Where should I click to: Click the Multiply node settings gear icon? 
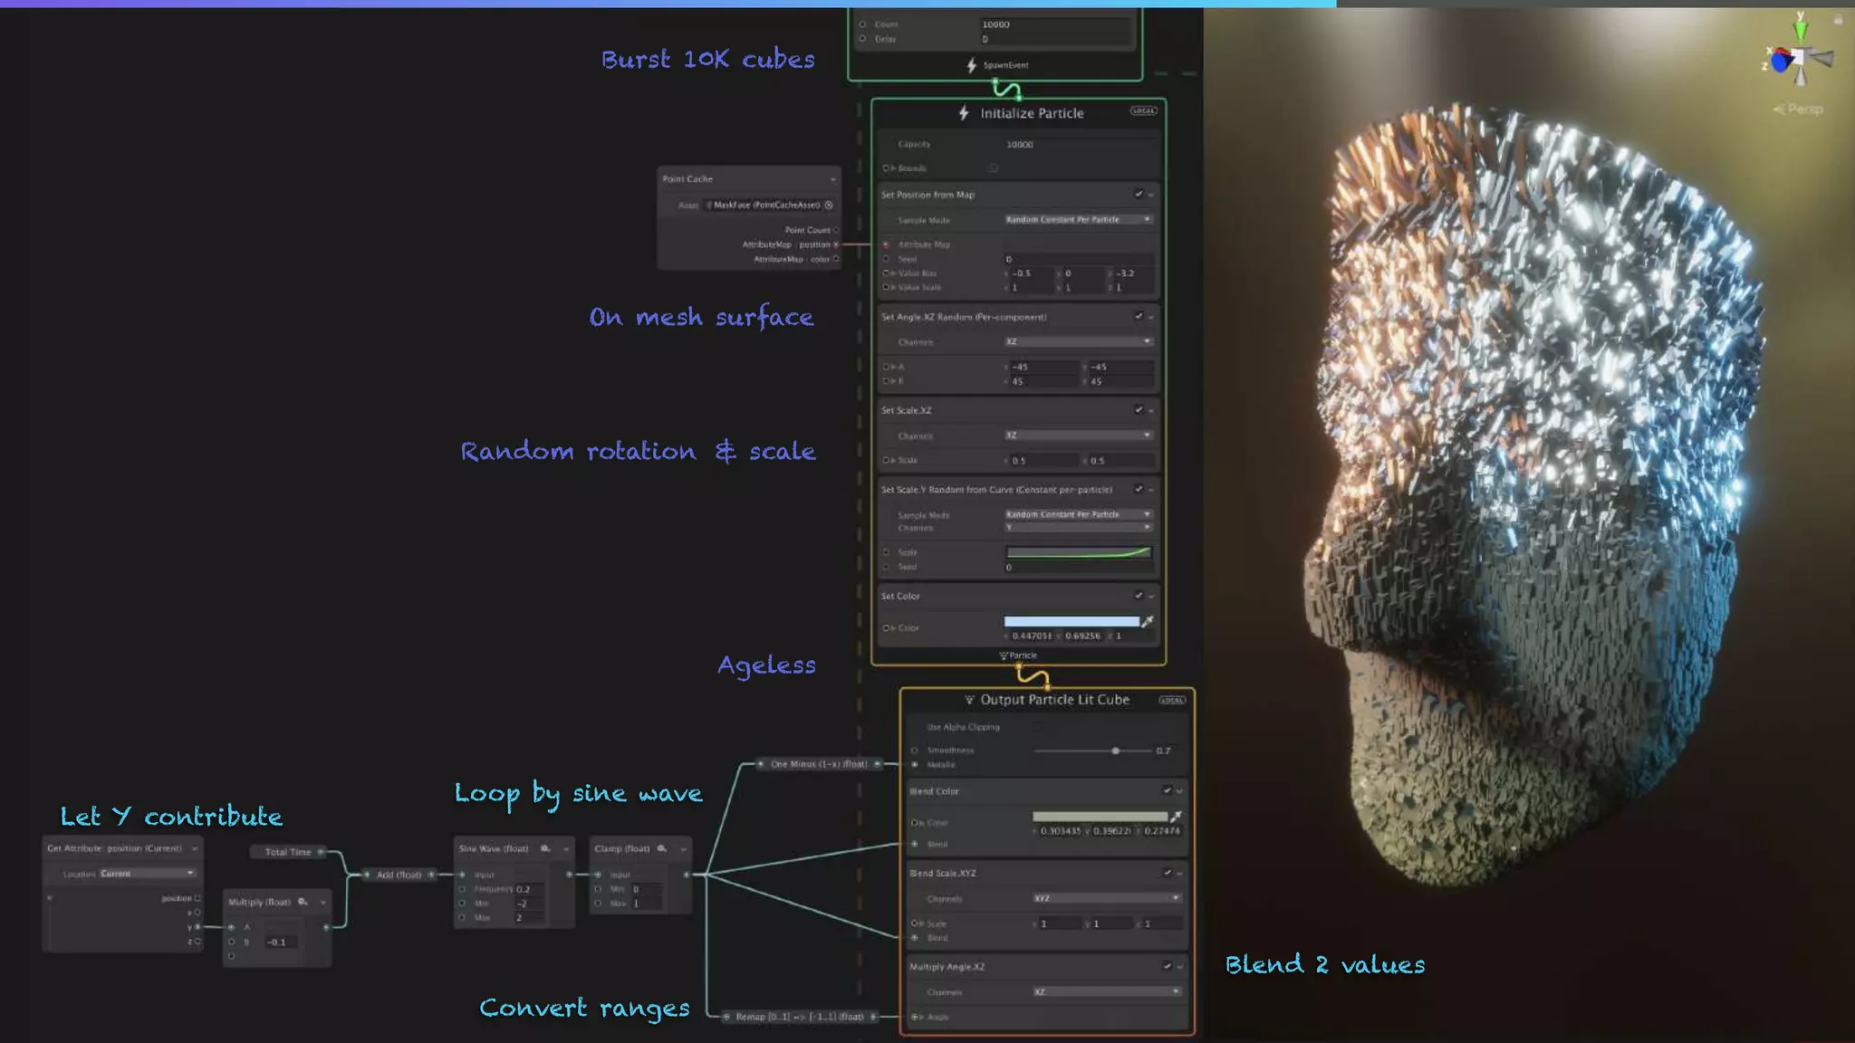point(303,902)
